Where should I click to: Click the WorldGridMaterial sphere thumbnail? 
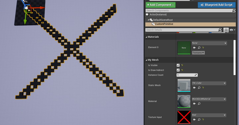(184, 101)
